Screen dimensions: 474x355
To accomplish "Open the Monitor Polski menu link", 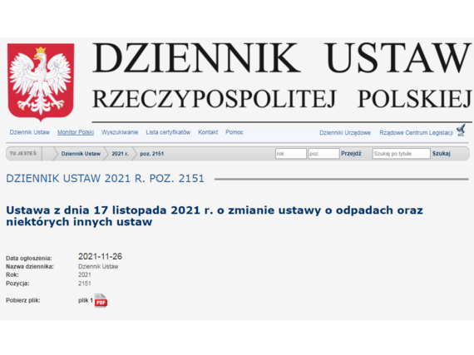I will point(76,132).
